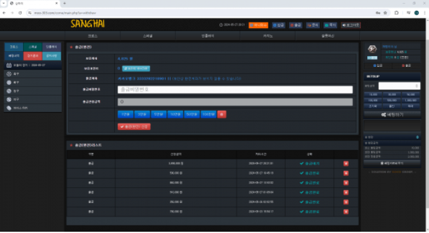This screenshot has height=233, width=429.
Task: Click the member level badge avatar
Action: [x=372, y=49]
